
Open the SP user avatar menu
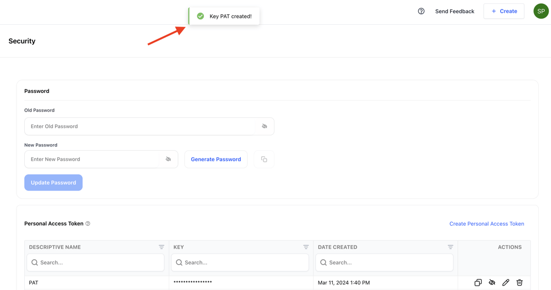[541, 11]
